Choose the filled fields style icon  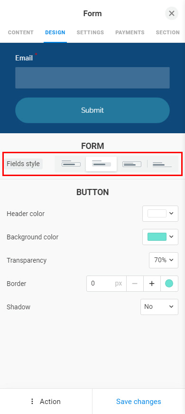tap(102, 164)
